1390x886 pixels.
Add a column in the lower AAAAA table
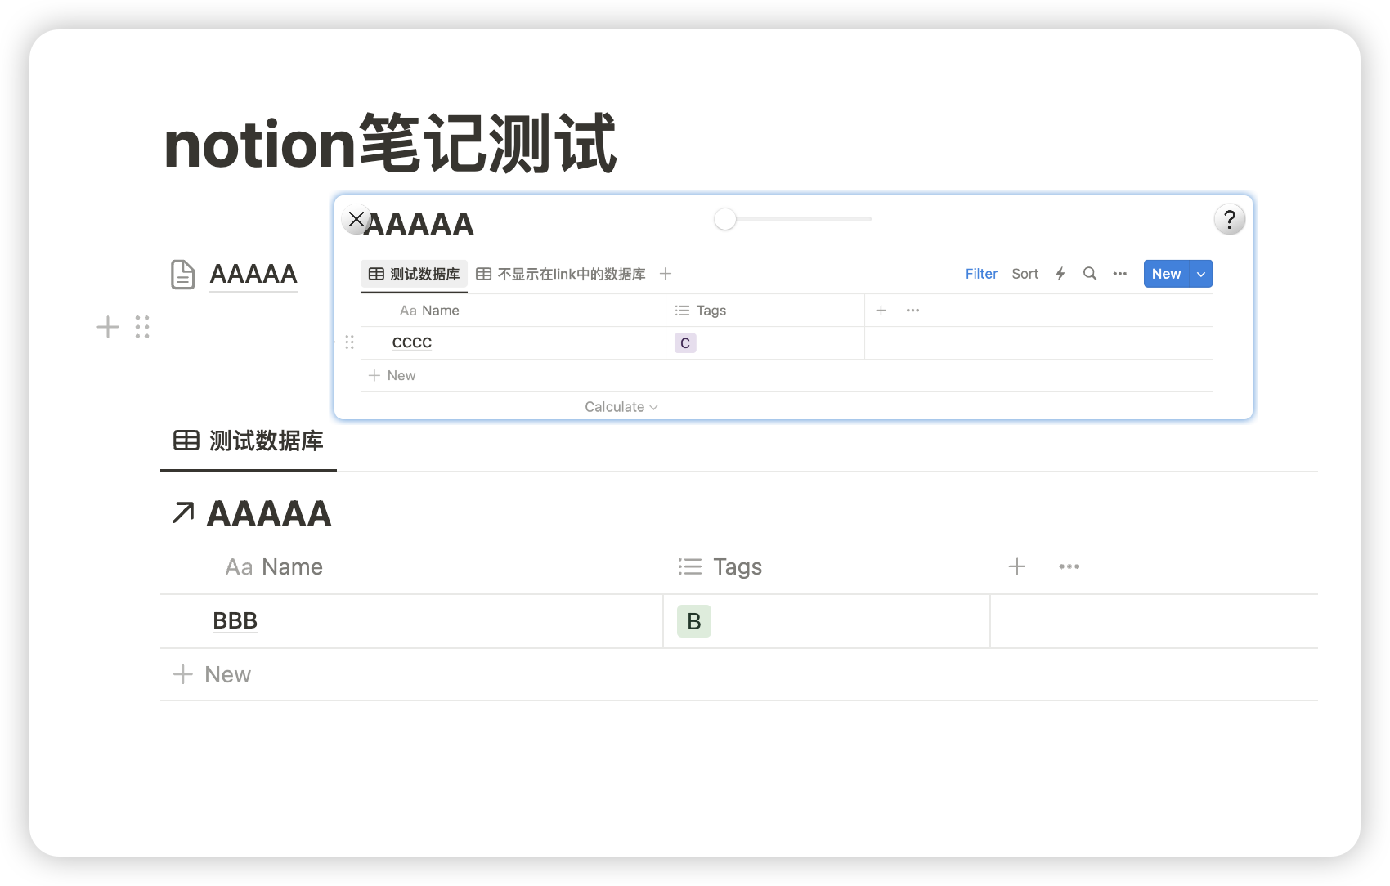[x=1017, y=566]
